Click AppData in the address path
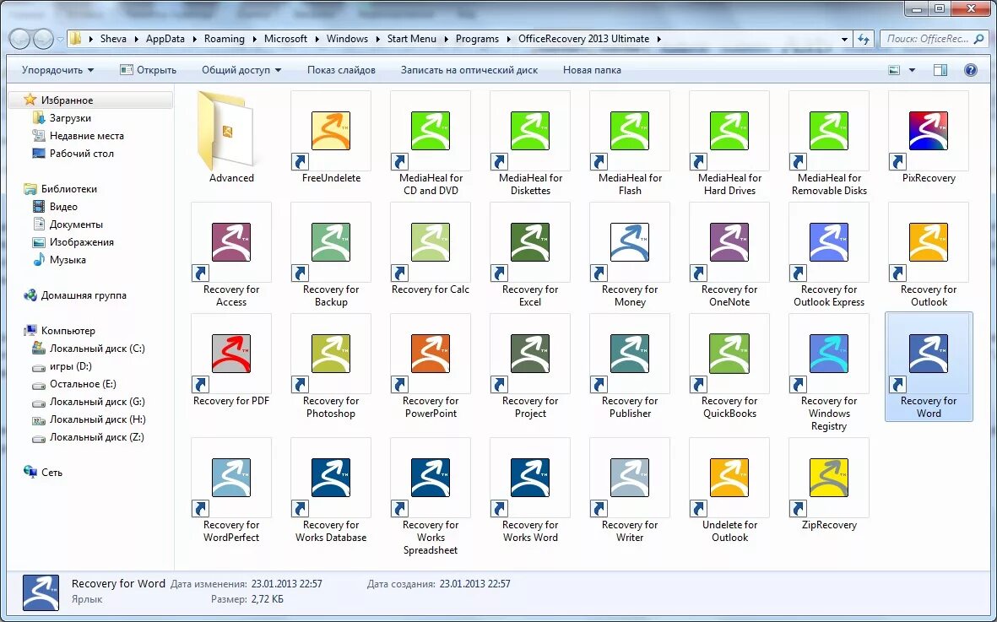The width and height of the screenshot is (997, 622). click(165, 39)
